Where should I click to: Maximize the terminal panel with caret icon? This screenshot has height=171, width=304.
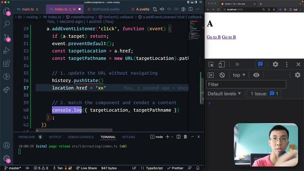(x=192, y=137)
